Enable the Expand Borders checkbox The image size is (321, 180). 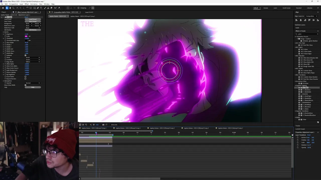(25, 79)
